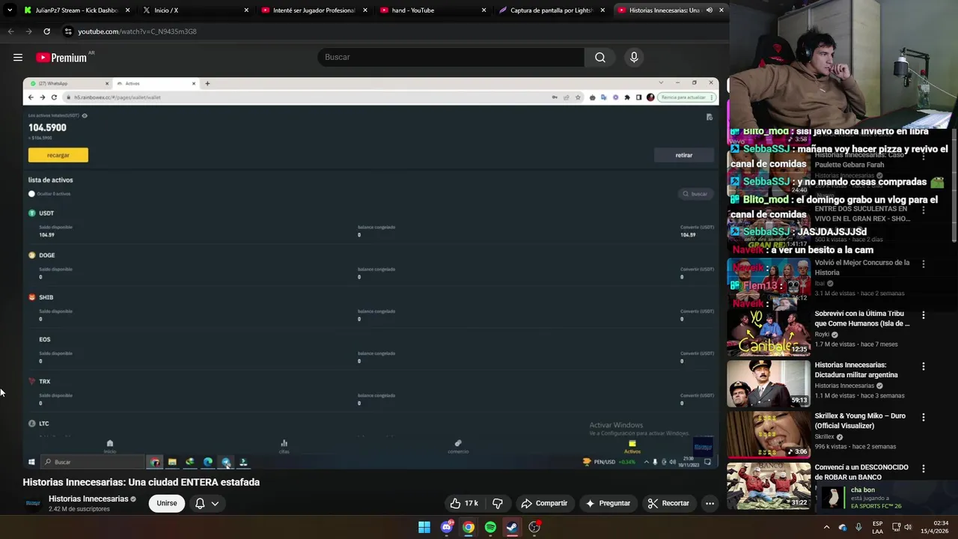Screen dimensions: 958x539
Task: Open Historias Innecesarias channel name link
Action: coord(88,499)
